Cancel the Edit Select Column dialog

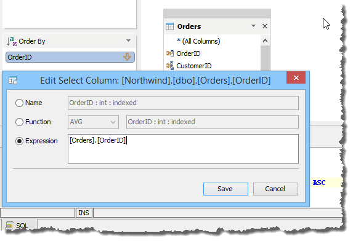pos(275,189)
